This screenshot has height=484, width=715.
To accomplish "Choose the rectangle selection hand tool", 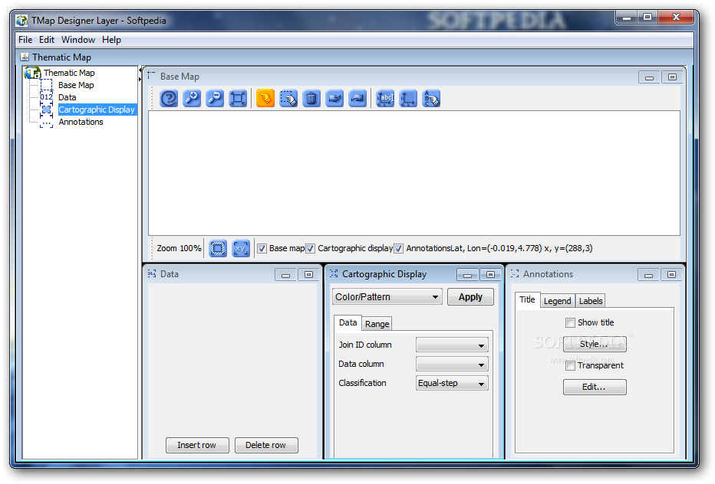I will tap(288, 98).
